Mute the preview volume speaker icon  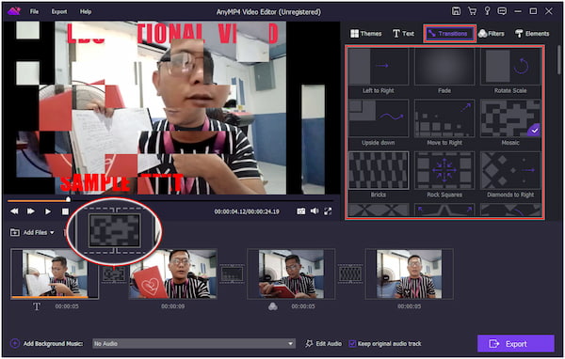point(315,211)
